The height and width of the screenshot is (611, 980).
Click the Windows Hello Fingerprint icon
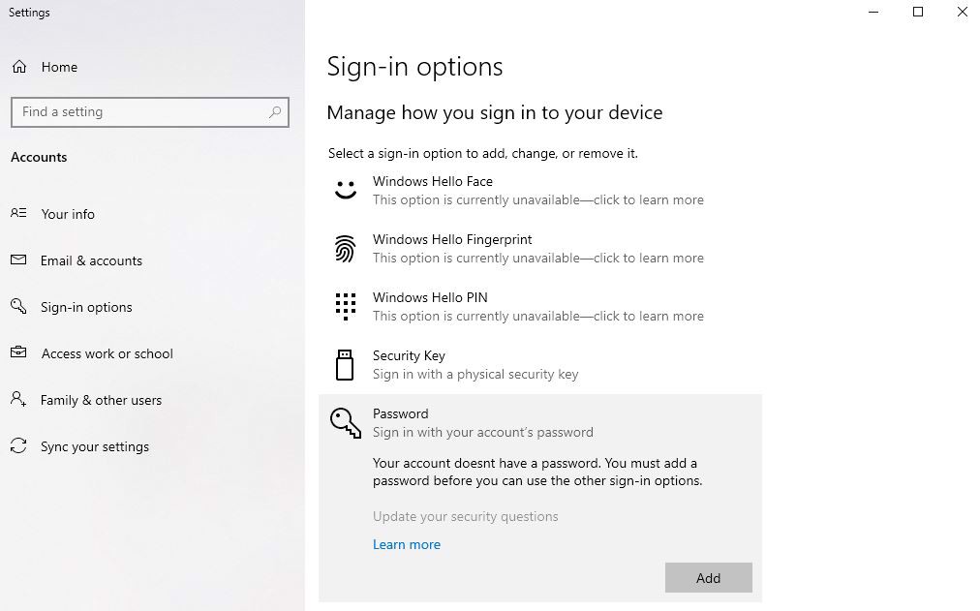pos(345,249)
